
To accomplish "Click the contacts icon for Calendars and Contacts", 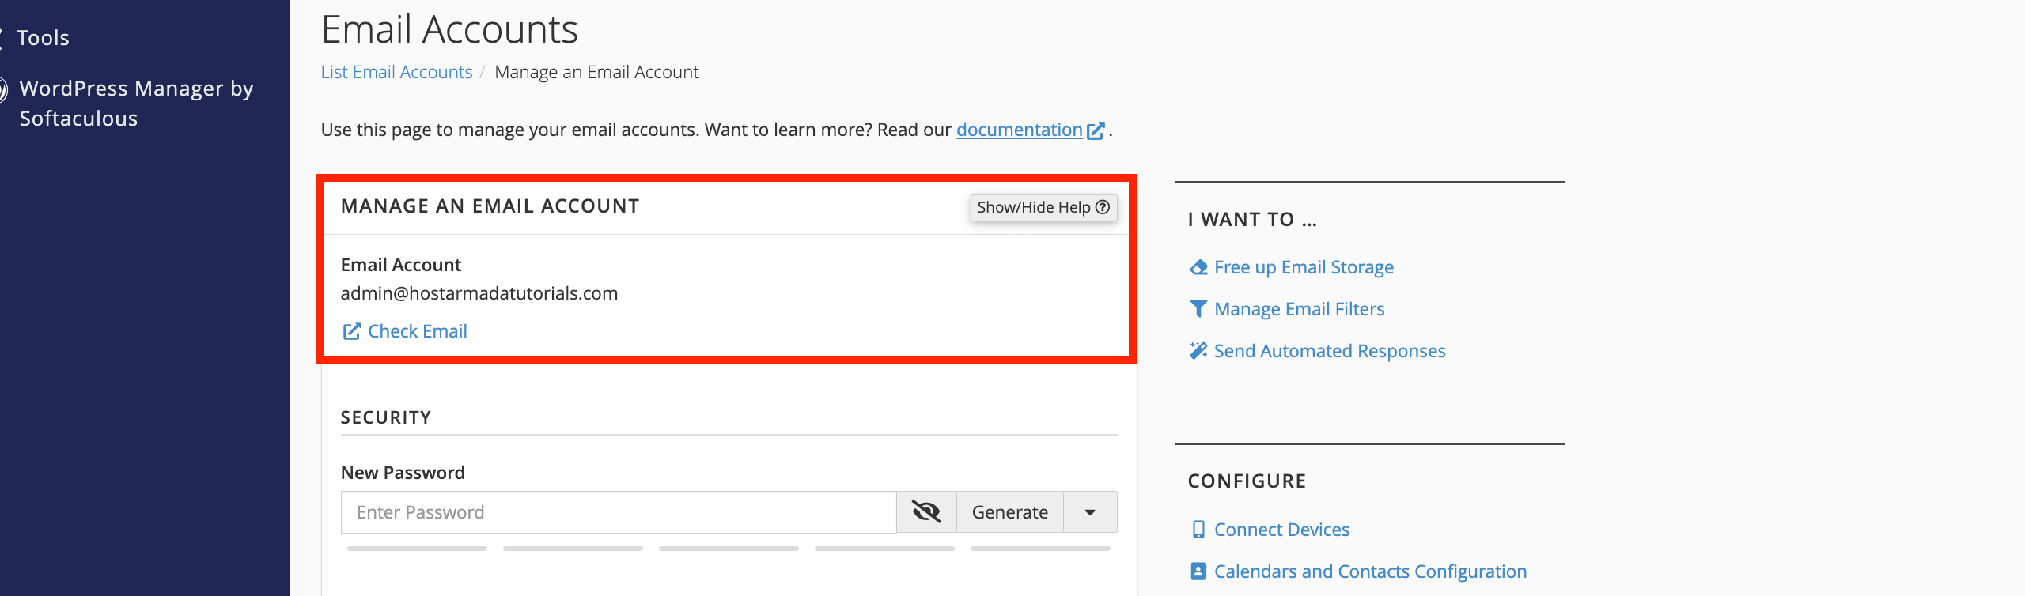I will coord(1198,571).
